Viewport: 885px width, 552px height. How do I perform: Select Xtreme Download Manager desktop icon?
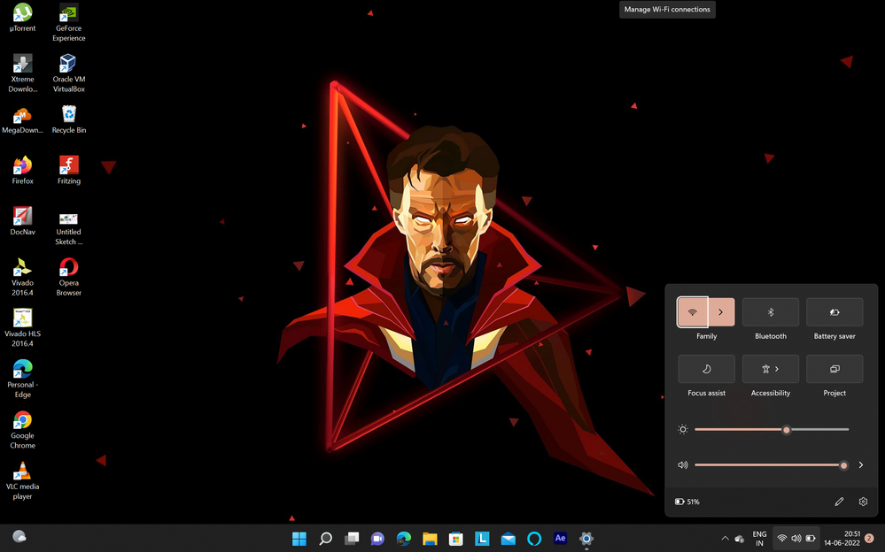(22, 73)
